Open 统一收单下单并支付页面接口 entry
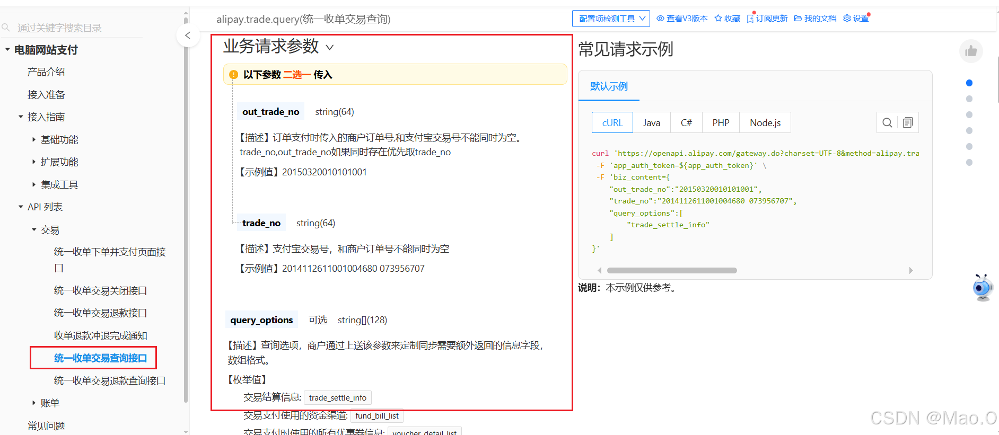The width and height of the screenshot is (999, 435). click(110, 260)
